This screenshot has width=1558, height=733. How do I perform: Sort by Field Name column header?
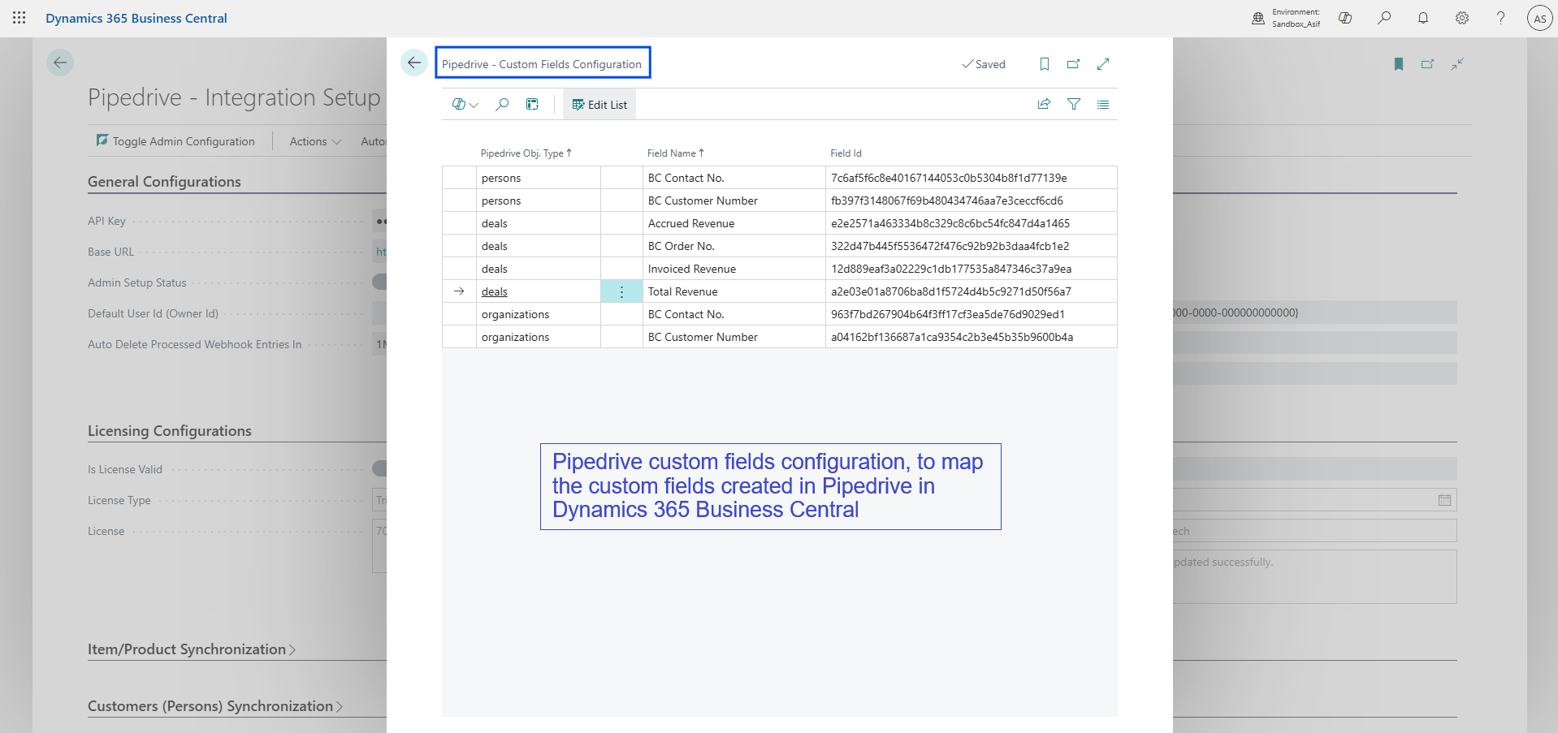[x=672, y=153]
